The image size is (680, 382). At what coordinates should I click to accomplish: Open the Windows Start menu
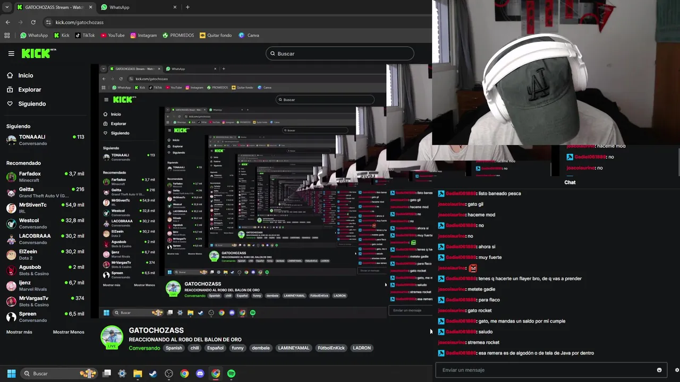(11, 374)
